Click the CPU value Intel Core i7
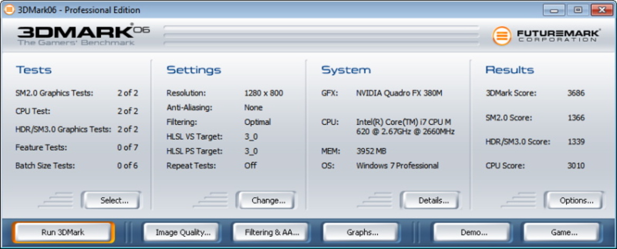The width and height of the screenshot is (617, 249). [405, 127]
